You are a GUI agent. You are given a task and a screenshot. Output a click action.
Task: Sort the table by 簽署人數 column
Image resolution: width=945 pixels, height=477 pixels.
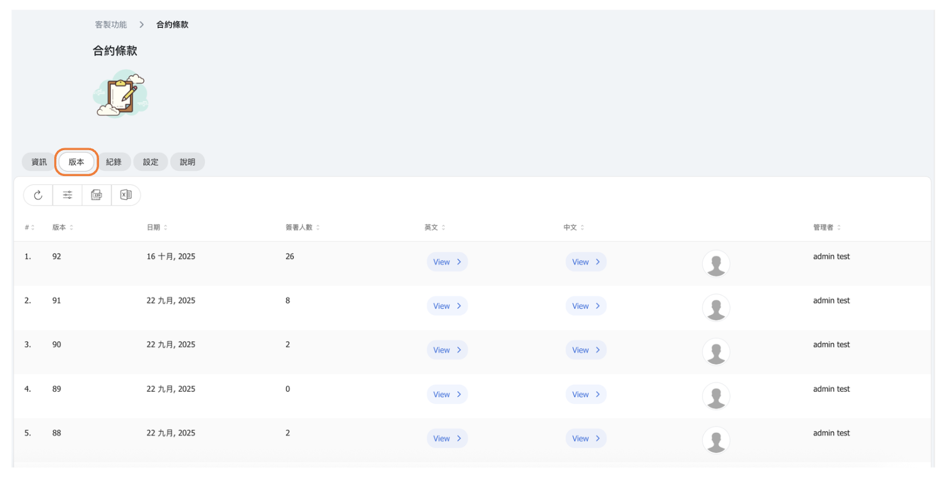click(x=302, y=227)
